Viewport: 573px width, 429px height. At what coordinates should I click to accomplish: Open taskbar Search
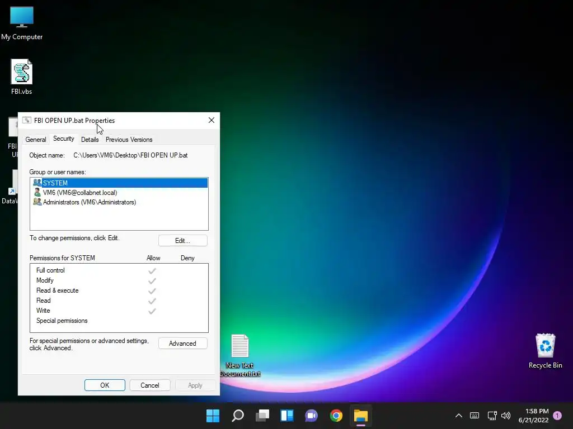point(238,416)
